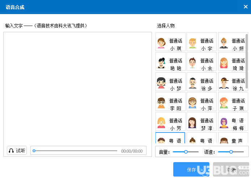Choose the 普通话 徐多 voice avatar

(x=201, y=82)
